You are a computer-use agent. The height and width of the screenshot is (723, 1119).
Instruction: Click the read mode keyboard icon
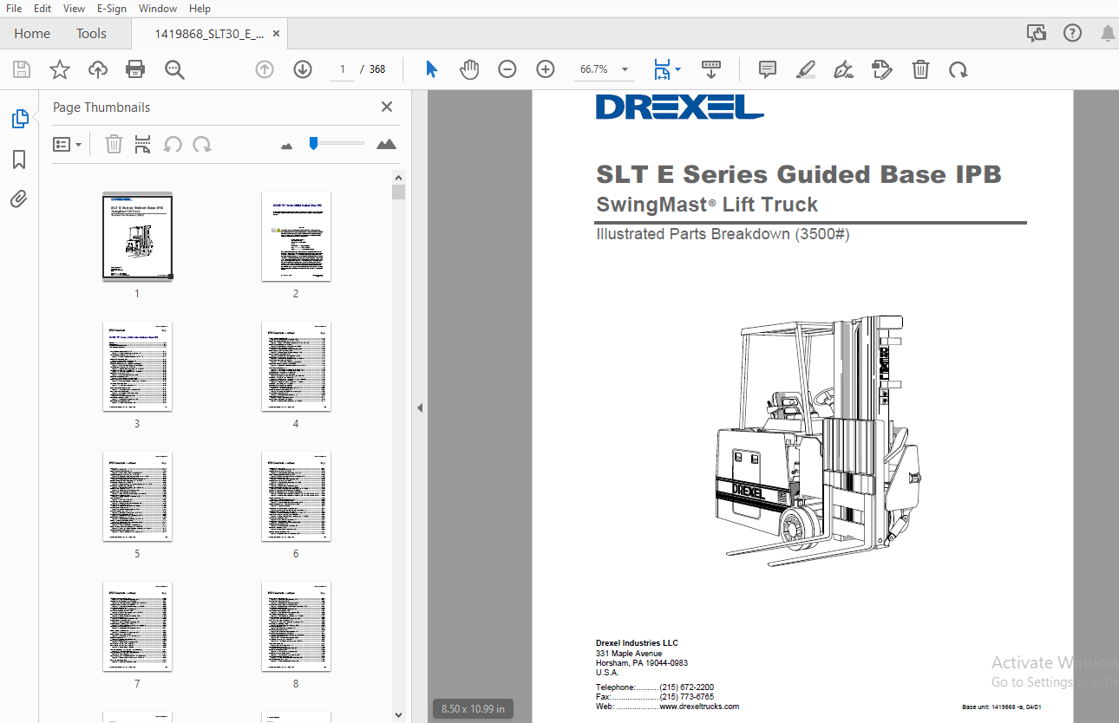coord(711,68)
